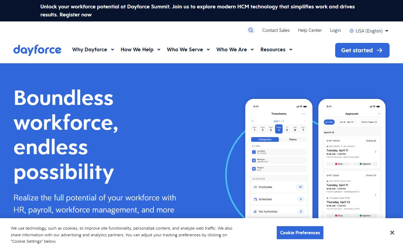This screenshot has height=248, width=403.
Task: Click the Login link
Action: 335,30
